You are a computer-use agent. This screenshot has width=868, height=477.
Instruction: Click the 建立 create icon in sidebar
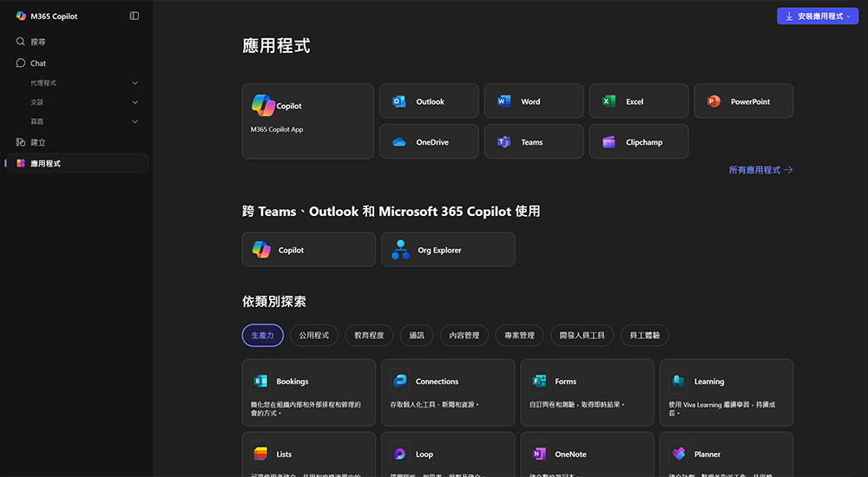21,142
